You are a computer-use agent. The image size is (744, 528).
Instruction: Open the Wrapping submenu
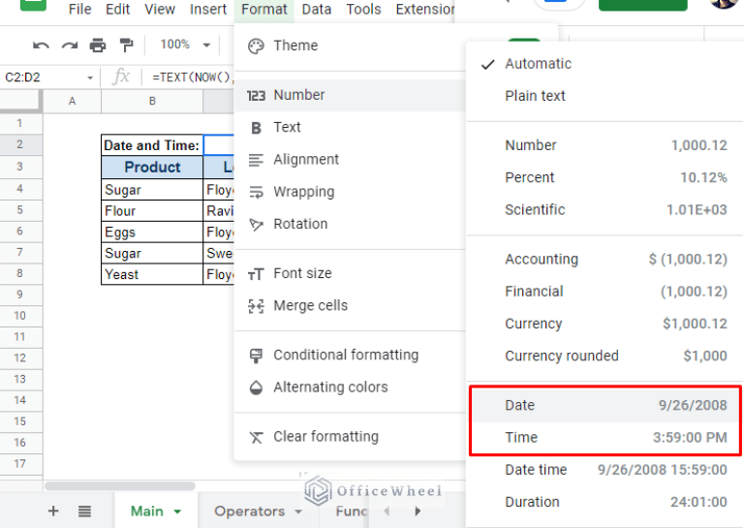click(350, 192)
